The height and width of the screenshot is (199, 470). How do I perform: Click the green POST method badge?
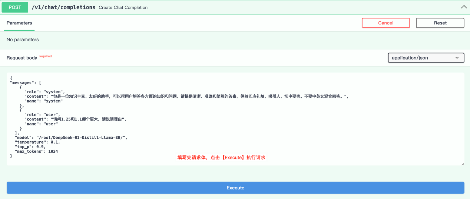click(x=15, y=7)
